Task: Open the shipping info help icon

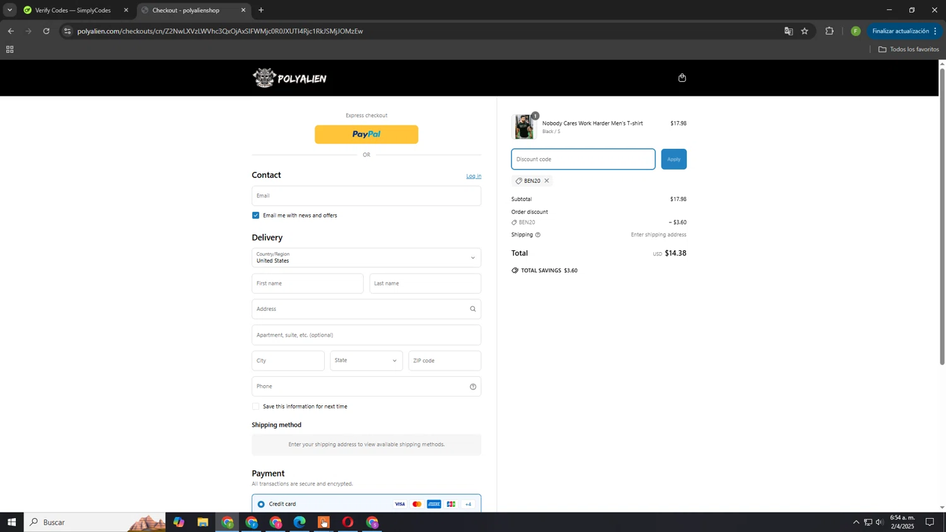Action: tap(537, 235)
